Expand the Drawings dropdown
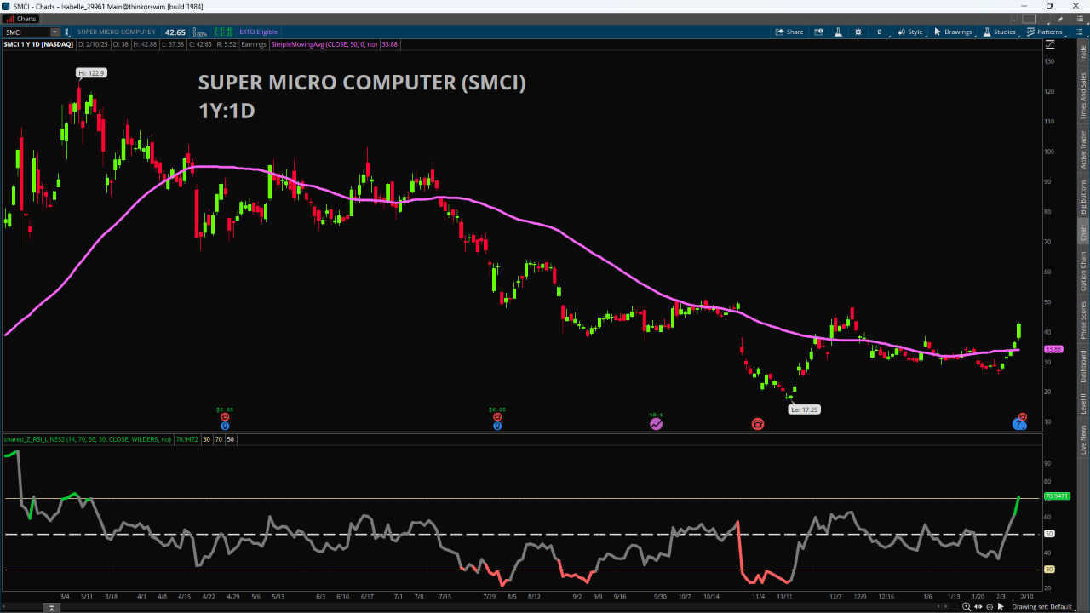Image resolution: width=1090 pixels, height=613 pixels. 953,32
